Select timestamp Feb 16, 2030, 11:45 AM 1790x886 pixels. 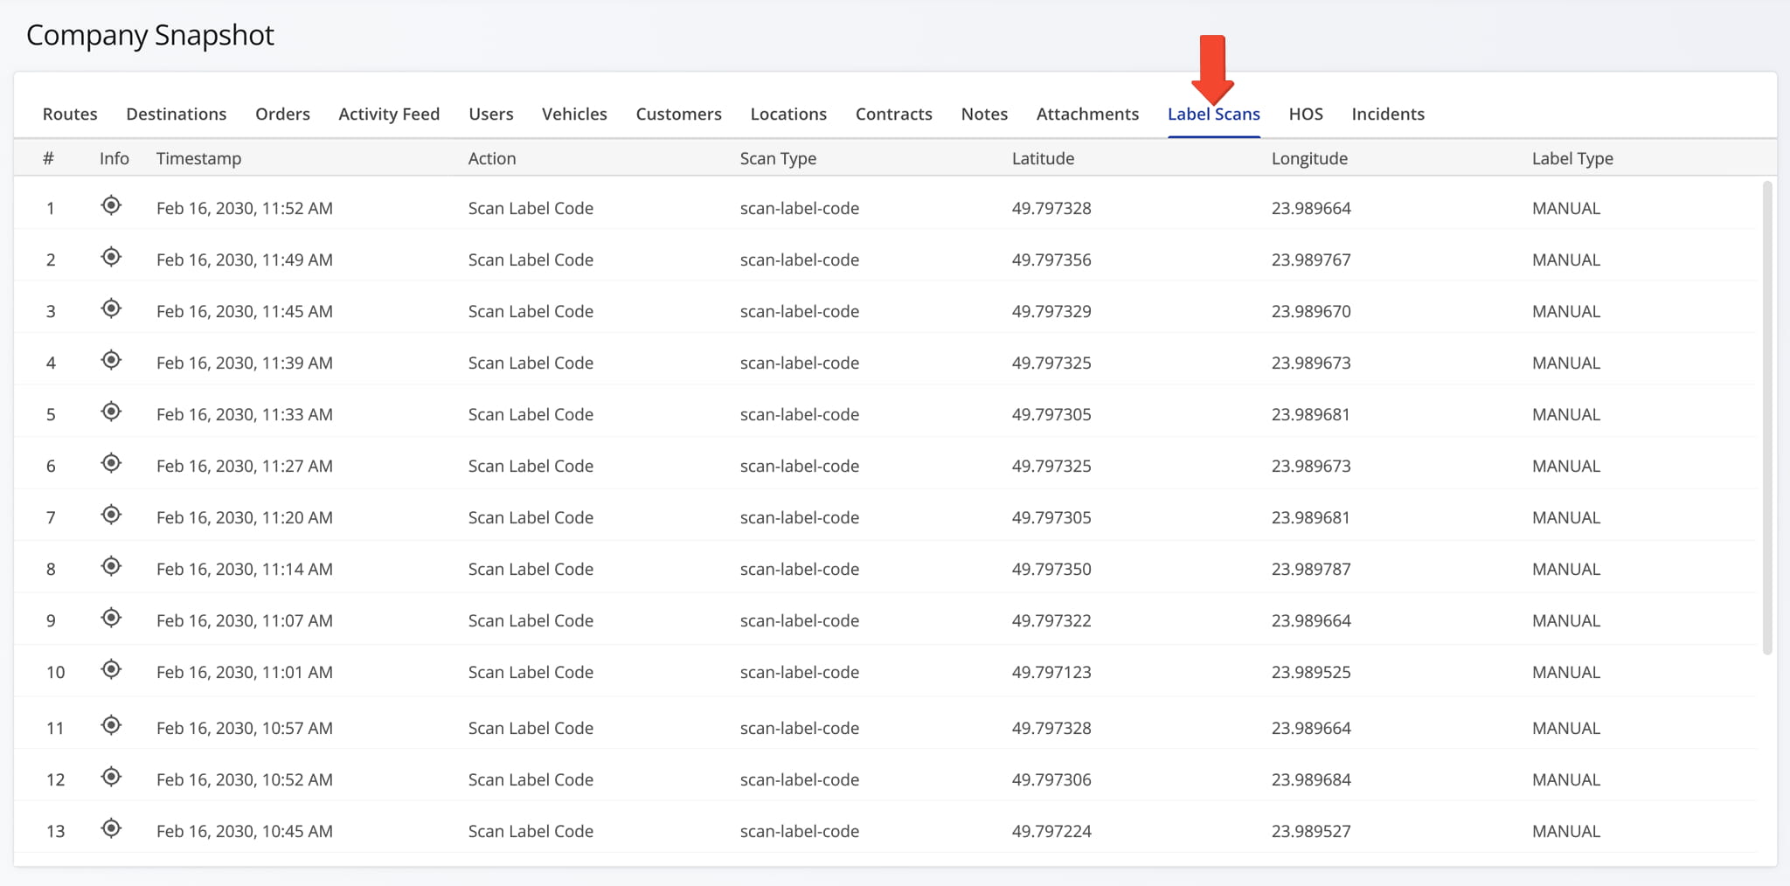tap(245, 311)
